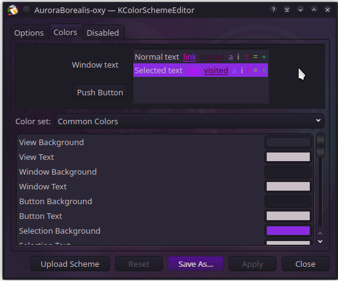Click the green '+' in Normal text row
338x281 pixels.
(x=264, y=57)
